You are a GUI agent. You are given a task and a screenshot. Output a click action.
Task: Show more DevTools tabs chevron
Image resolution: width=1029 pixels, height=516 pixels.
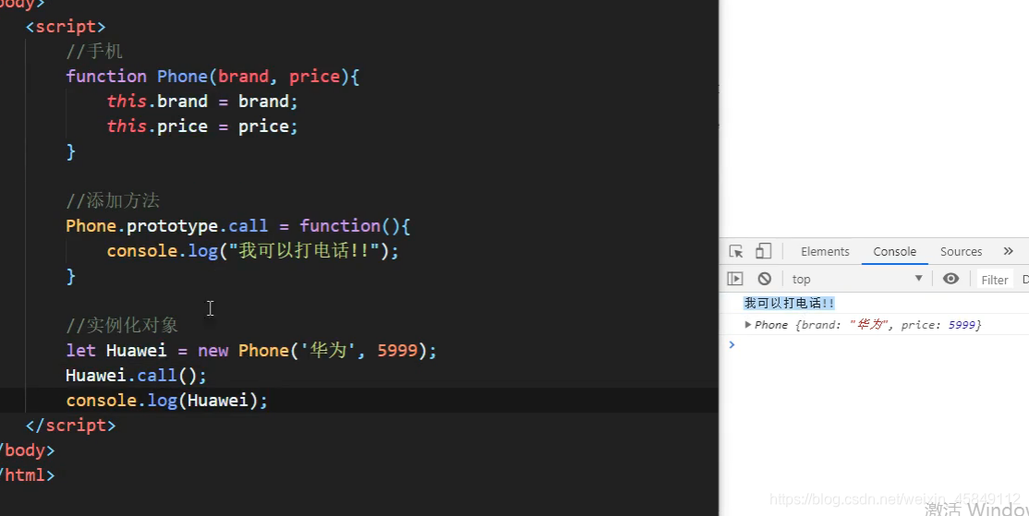coord(1008,251)
